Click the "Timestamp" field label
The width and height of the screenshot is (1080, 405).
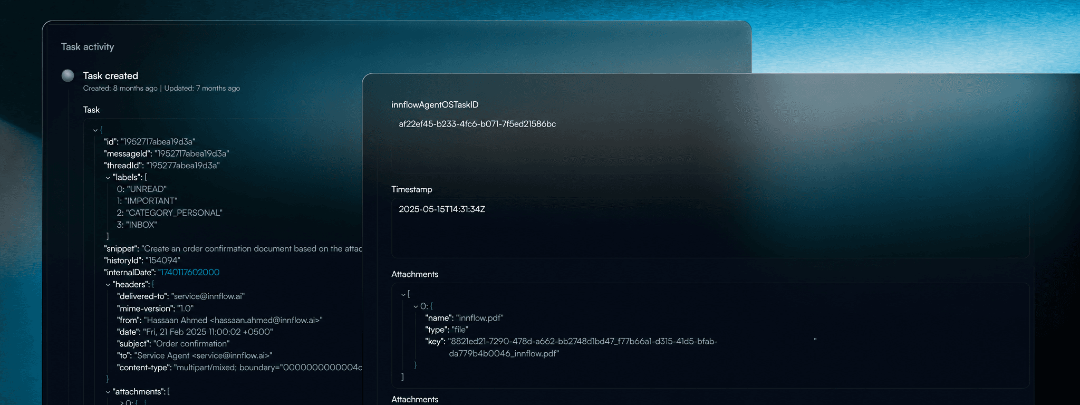[x=412, y=189]
